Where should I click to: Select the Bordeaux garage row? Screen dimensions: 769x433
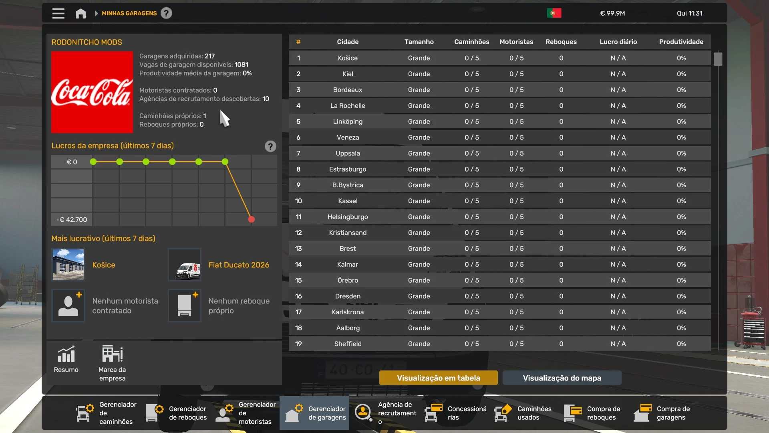point(499,90)
